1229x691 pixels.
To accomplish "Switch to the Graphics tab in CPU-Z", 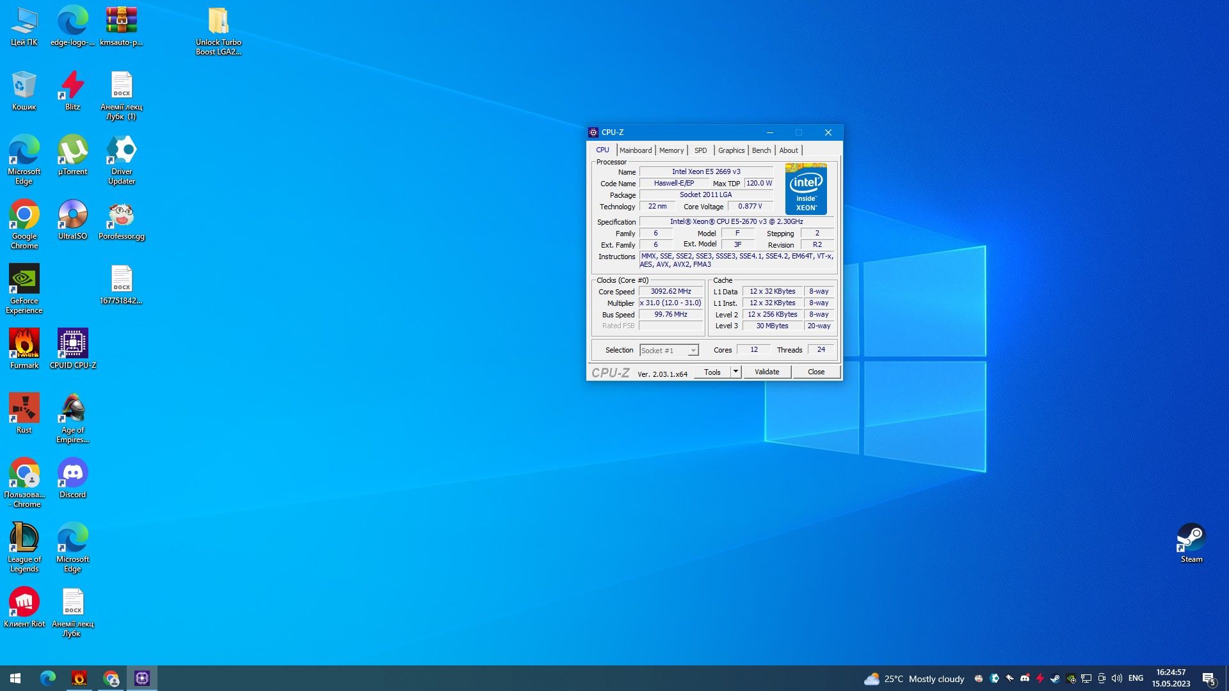I will (731, 150).
